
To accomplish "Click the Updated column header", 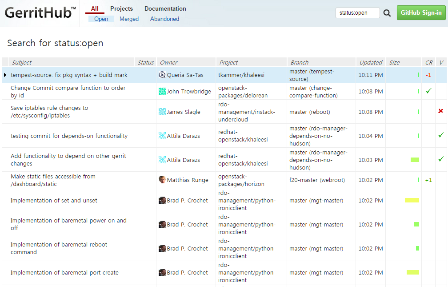I will 371,62.
